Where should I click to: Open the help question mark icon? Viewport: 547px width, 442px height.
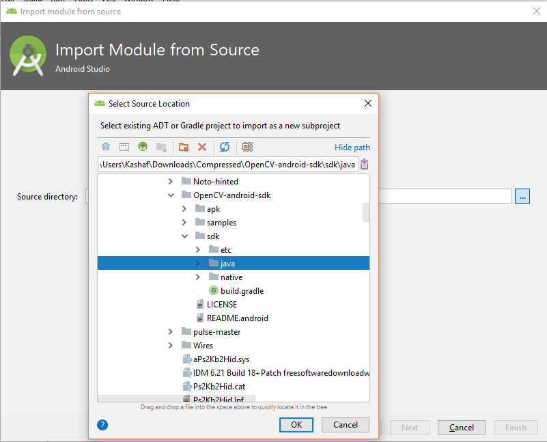click(102, 425)
